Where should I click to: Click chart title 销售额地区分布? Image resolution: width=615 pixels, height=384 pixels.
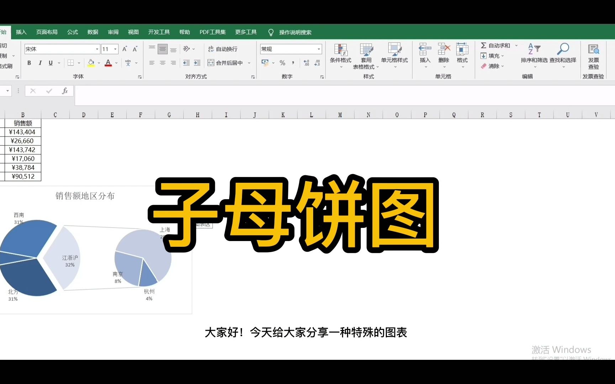pos(85,196)
